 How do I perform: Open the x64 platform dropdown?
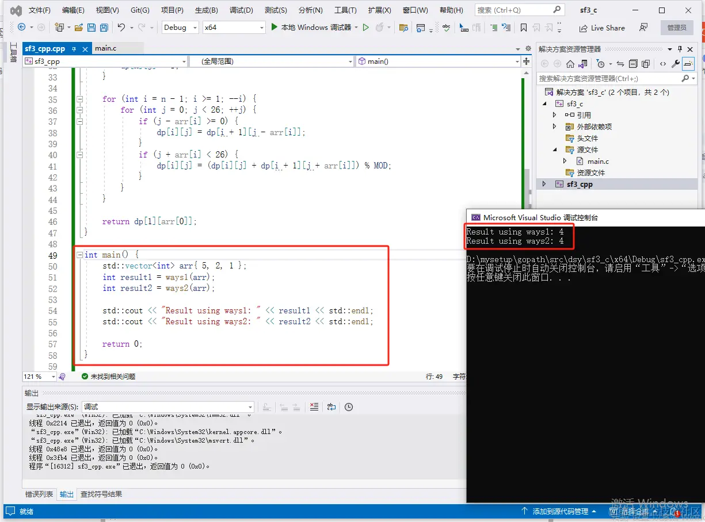pyautogui.click(x=234, y=27)
